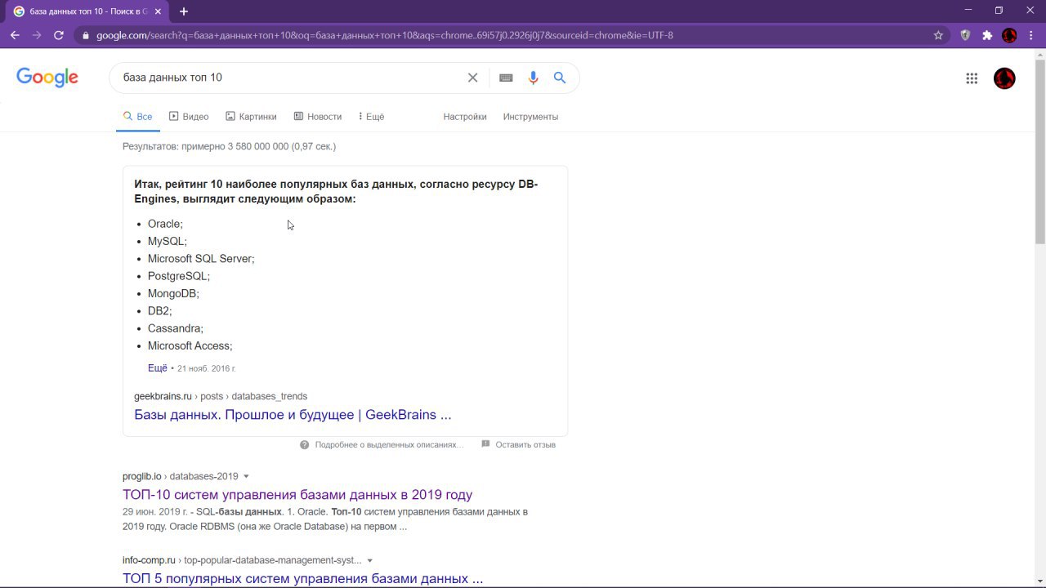
Task: Open Настройки search settings
Action: coord(465,117)
